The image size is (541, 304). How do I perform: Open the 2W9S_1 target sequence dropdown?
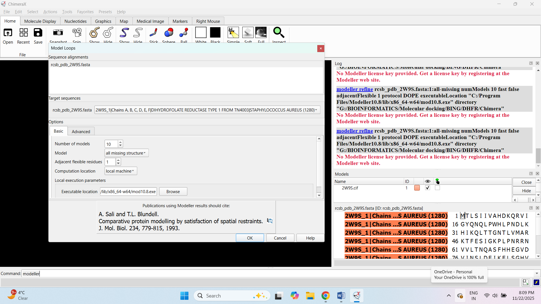coord(207,110)
